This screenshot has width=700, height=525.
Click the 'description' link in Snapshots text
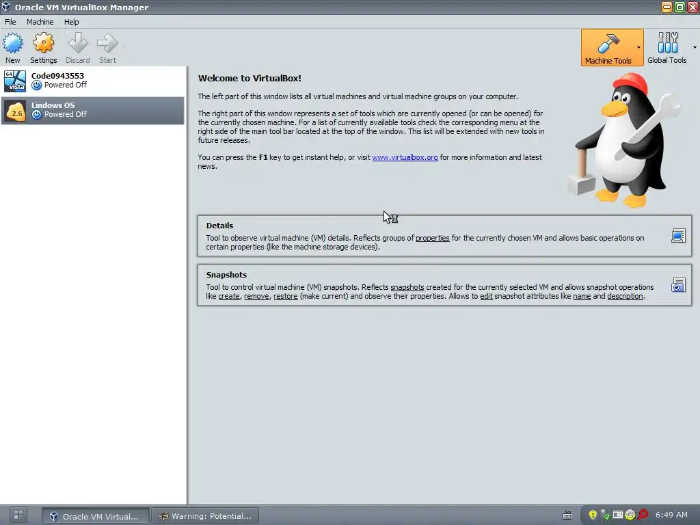(x=625, y=297)
